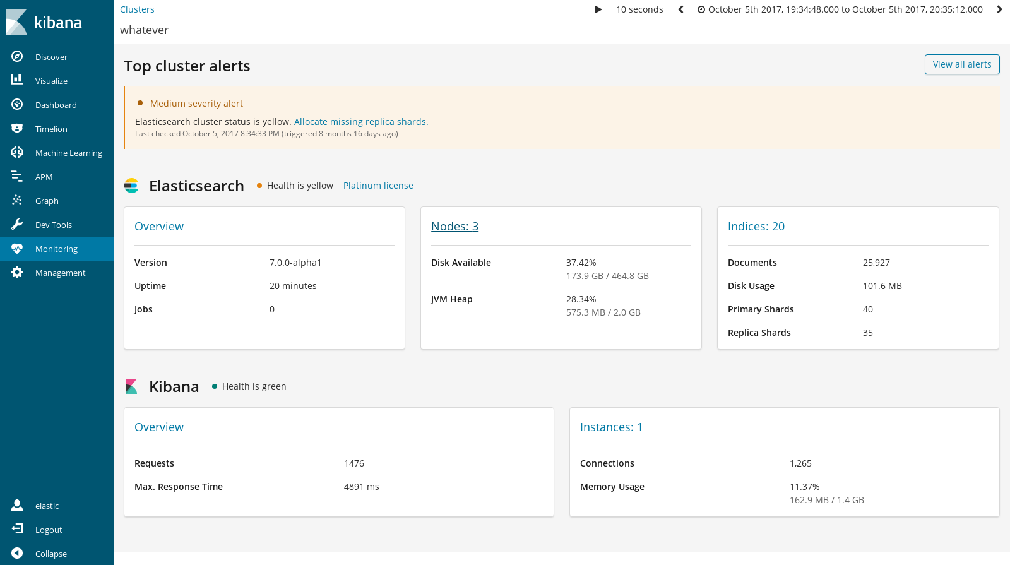Open Visualize via its bar chart icon

coord(17,80)
